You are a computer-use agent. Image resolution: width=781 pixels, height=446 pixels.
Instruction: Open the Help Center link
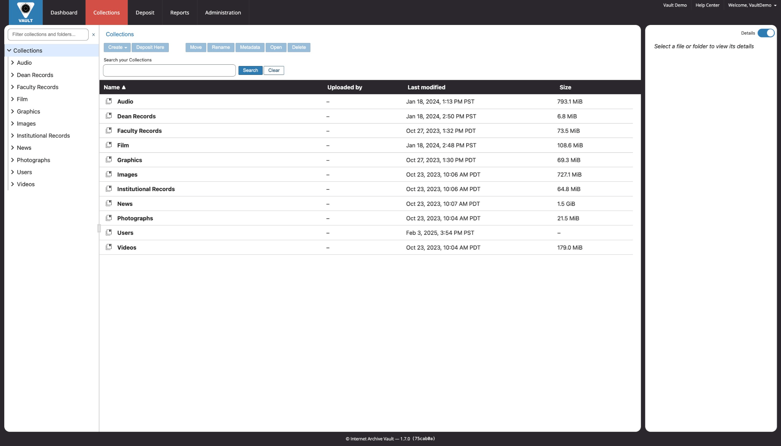click(x=707, y=5)
